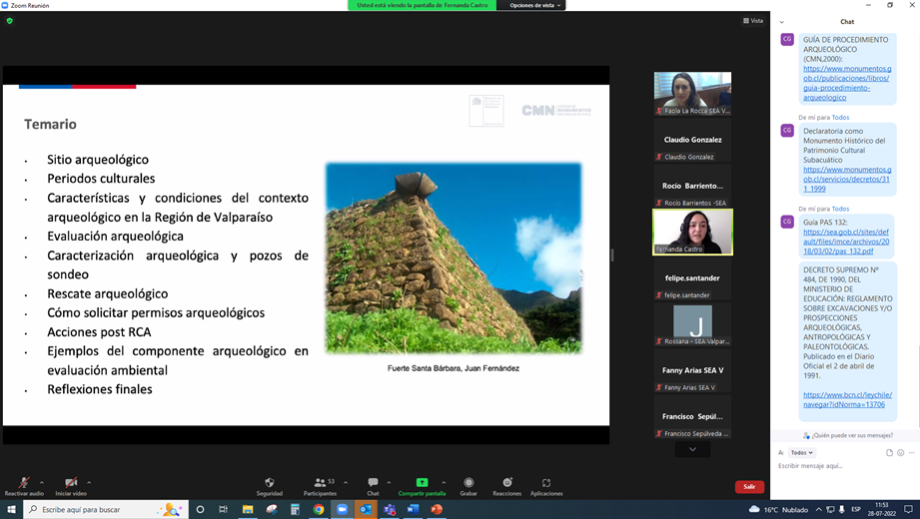Open the Seguridad shield icon
Viewport: 920px width, 519px height.
pyautogui.click(x=269, y=483)
